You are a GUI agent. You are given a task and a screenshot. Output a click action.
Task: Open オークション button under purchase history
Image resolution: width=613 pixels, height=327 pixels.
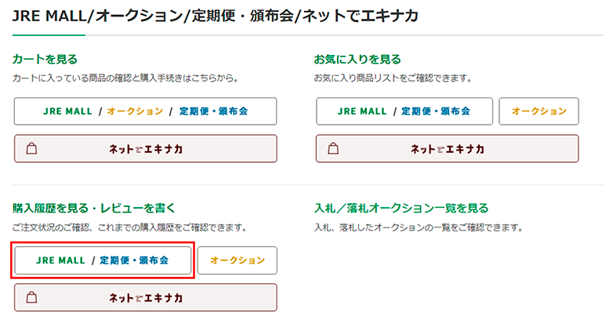[x=238, y=260]
